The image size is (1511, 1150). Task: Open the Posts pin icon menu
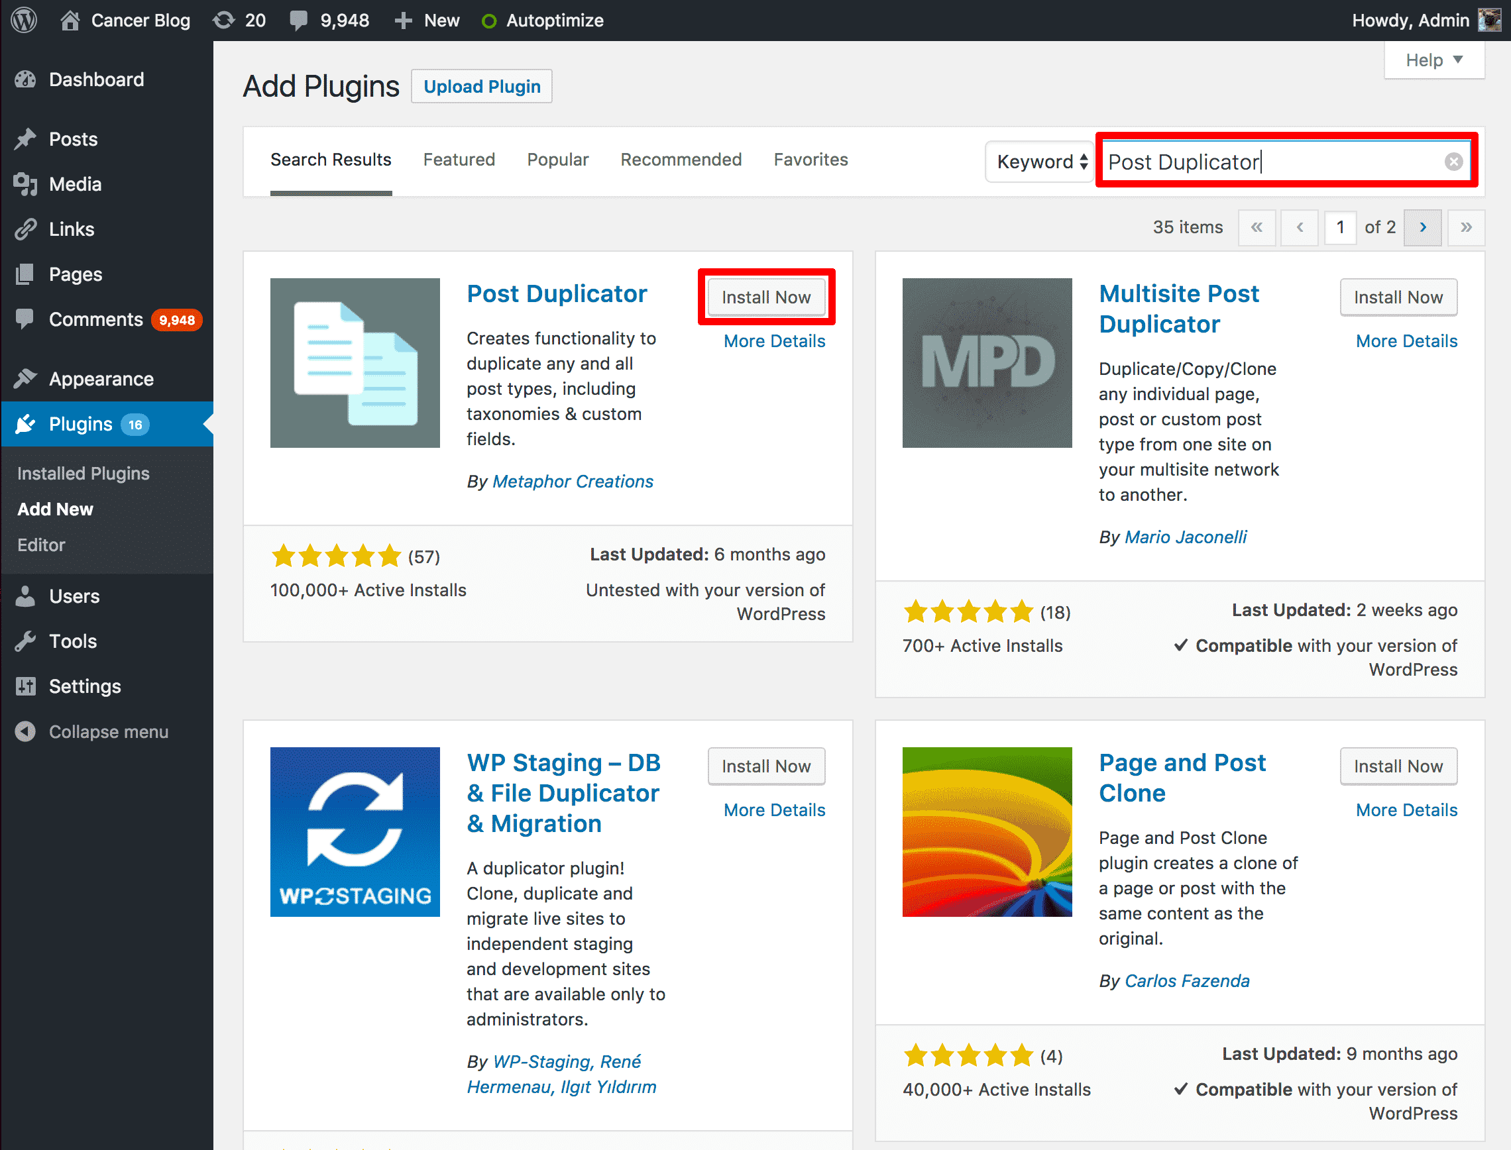[25, 139]
